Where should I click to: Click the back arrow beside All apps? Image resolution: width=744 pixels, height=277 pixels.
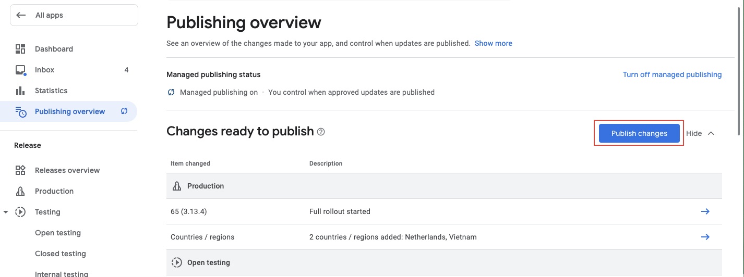pos(21,15)
